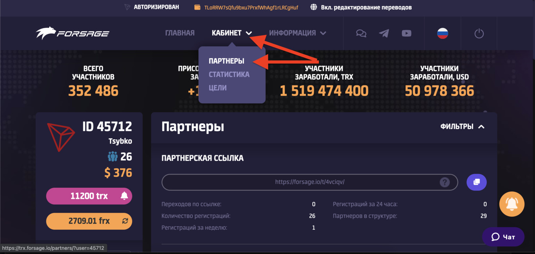The image size is (535, 254).
Task: Click the power logout icon
Action: pos(479,33)
